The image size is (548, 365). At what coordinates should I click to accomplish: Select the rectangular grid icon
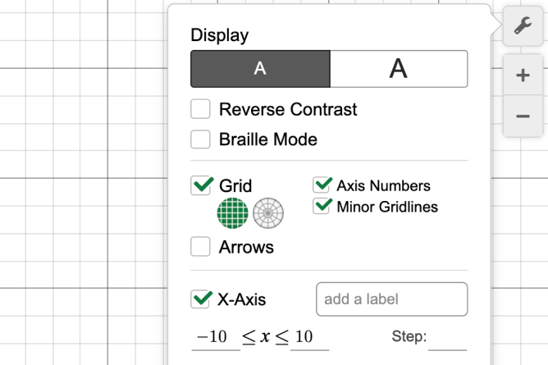[x=232, y=213]
